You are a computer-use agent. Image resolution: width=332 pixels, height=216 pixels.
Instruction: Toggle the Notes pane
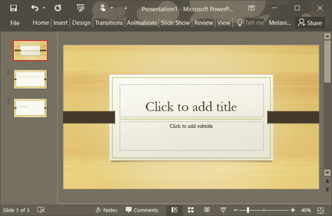pos(106,210)
